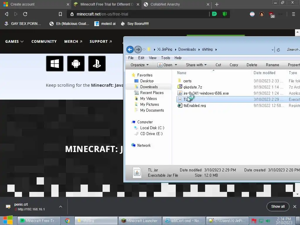The width and height of the screenshot is (300, 225).
Task: Click the green shield extension icon
Action: tap(225, 14)
